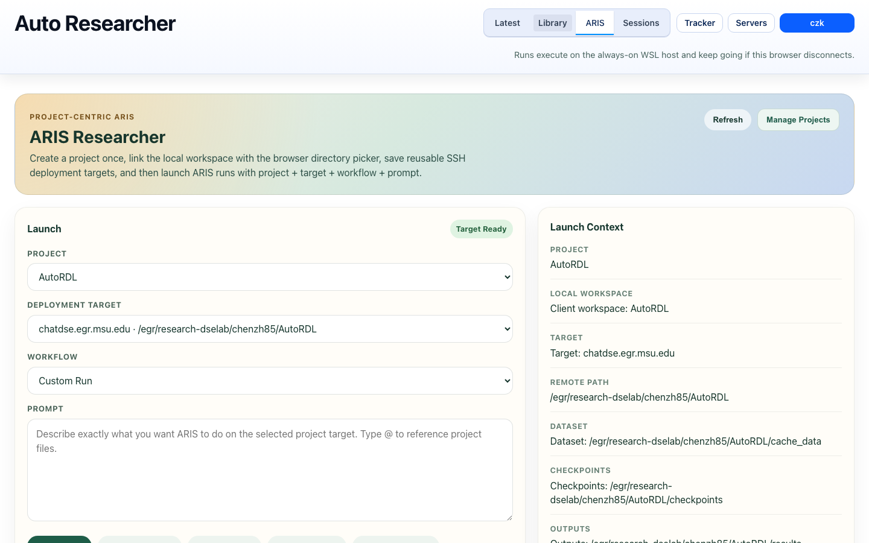Open the Servers page
Screen dimensions: 869x543
pos(751,23)
